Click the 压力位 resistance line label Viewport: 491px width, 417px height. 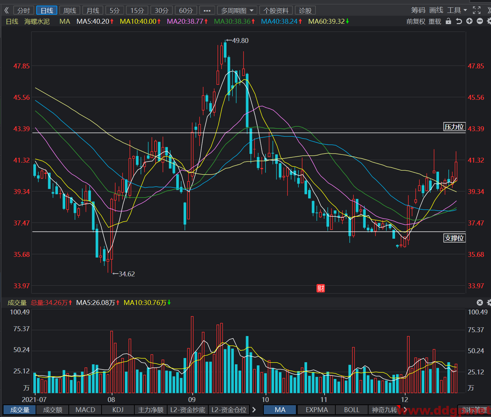point(454,127)
